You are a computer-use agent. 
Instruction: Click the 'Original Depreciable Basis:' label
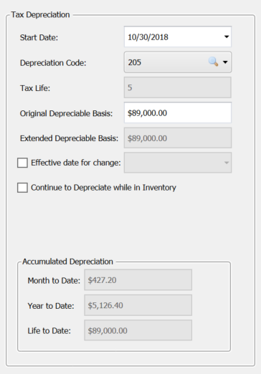pyautogui.click(x=66, y=113)
